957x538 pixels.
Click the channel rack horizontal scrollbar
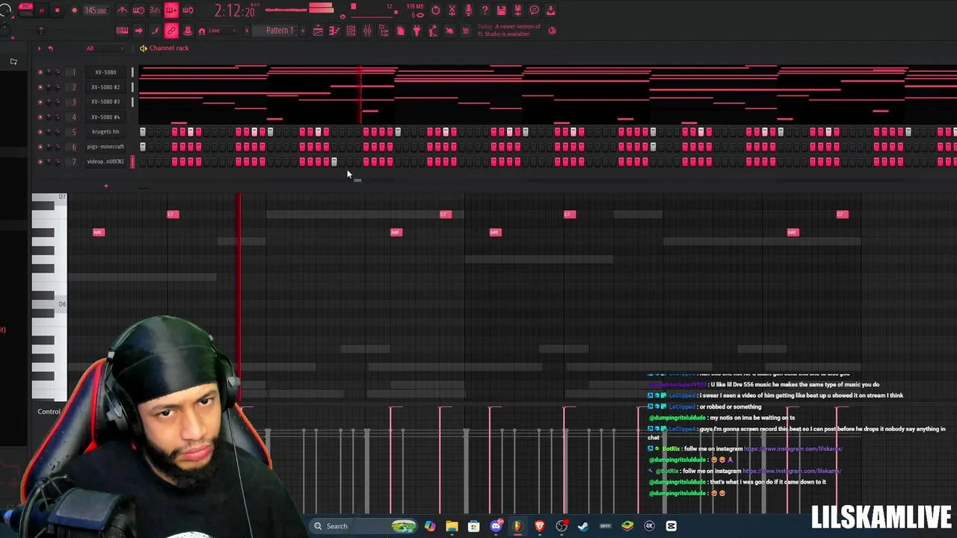coord(357,180)
